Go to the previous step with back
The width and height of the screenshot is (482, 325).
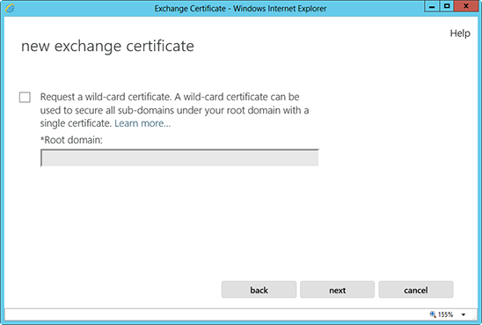[x=259, y=290]
